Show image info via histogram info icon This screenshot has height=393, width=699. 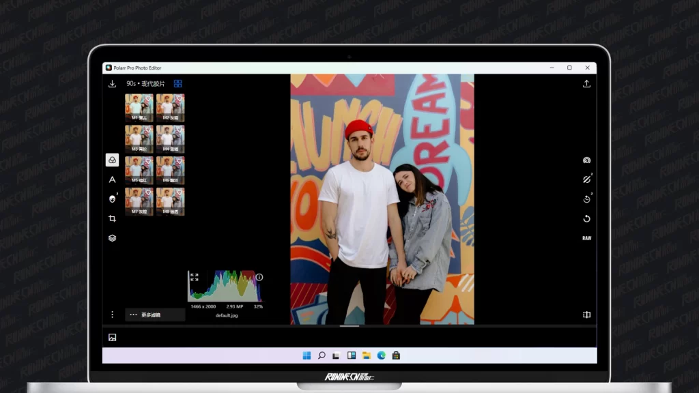259,277
